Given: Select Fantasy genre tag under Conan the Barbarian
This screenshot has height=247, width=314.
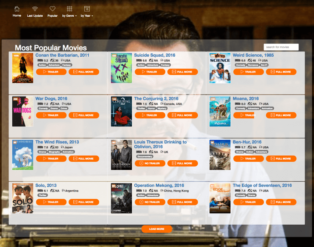Looking at the screenshot, I should point(66,65).
